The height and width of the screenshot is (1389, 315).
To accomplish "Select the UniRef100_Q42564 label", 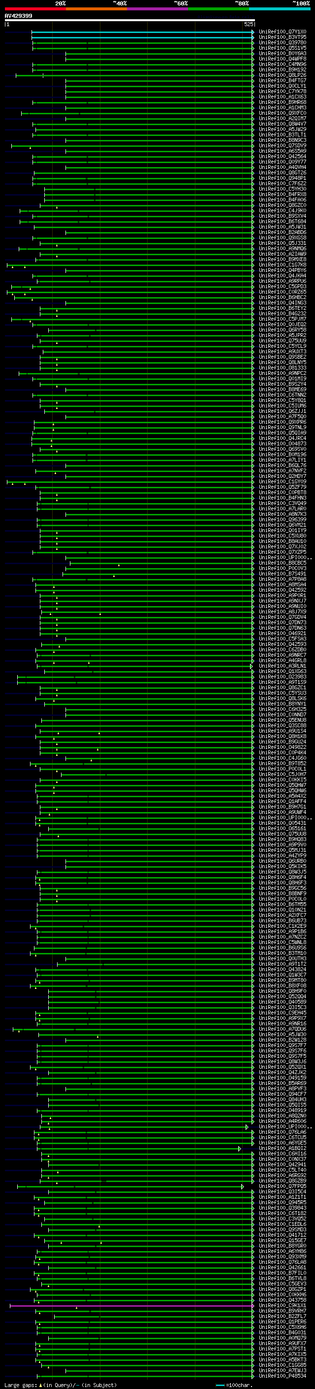I will [283, 156].
